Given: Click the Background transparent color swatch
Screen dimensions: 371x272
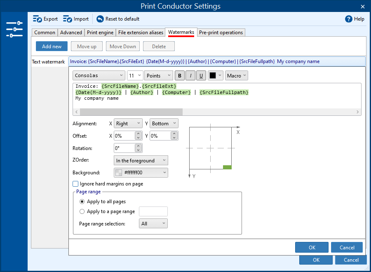Looking at the screenshot, I should (119, 173).
